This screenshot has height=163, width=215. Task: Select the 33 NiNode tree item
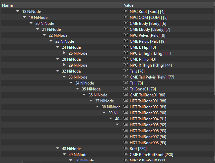pos(78,77)
